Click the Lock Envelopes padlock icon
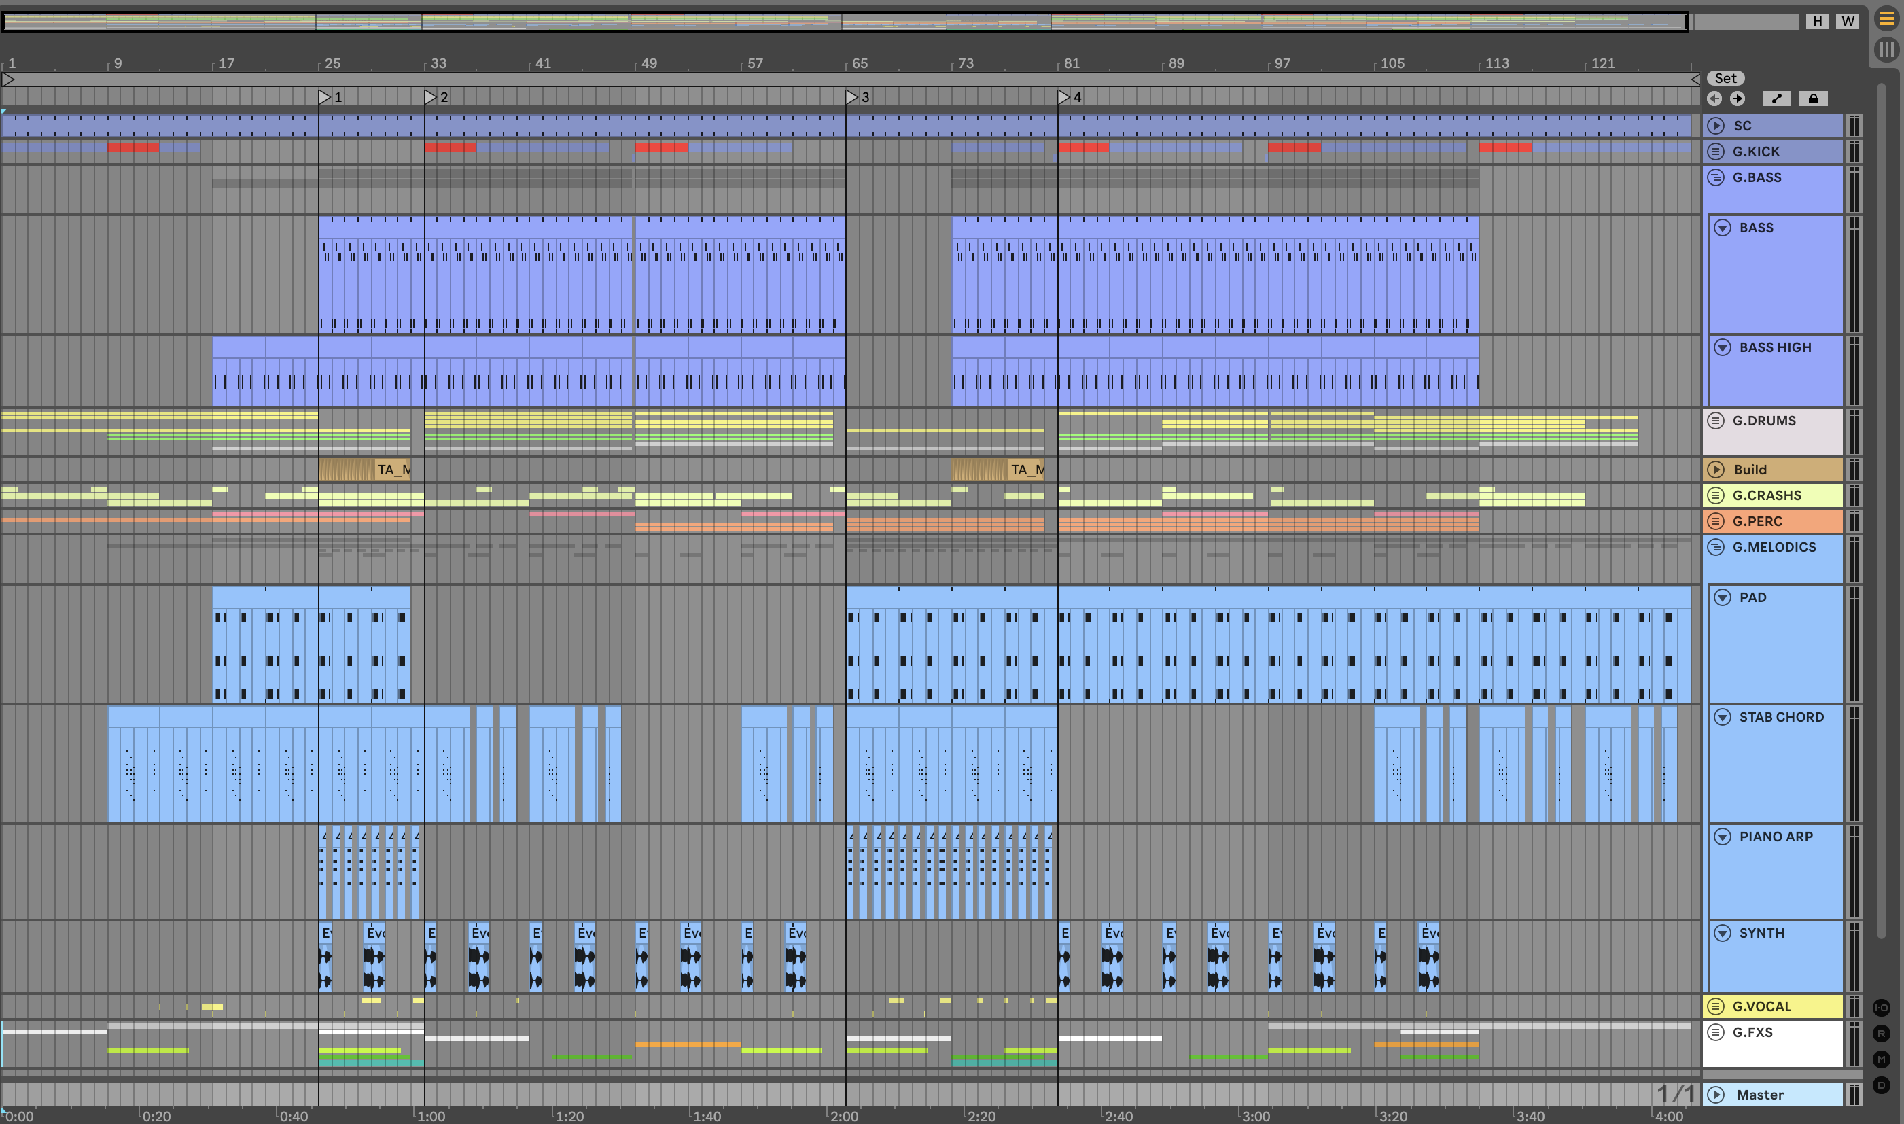 [x=1813, y=99]
